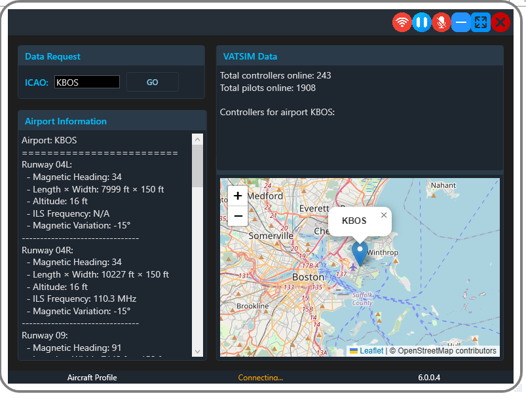
Task: Click the Data Request panel header
Action: coord(111,56)
